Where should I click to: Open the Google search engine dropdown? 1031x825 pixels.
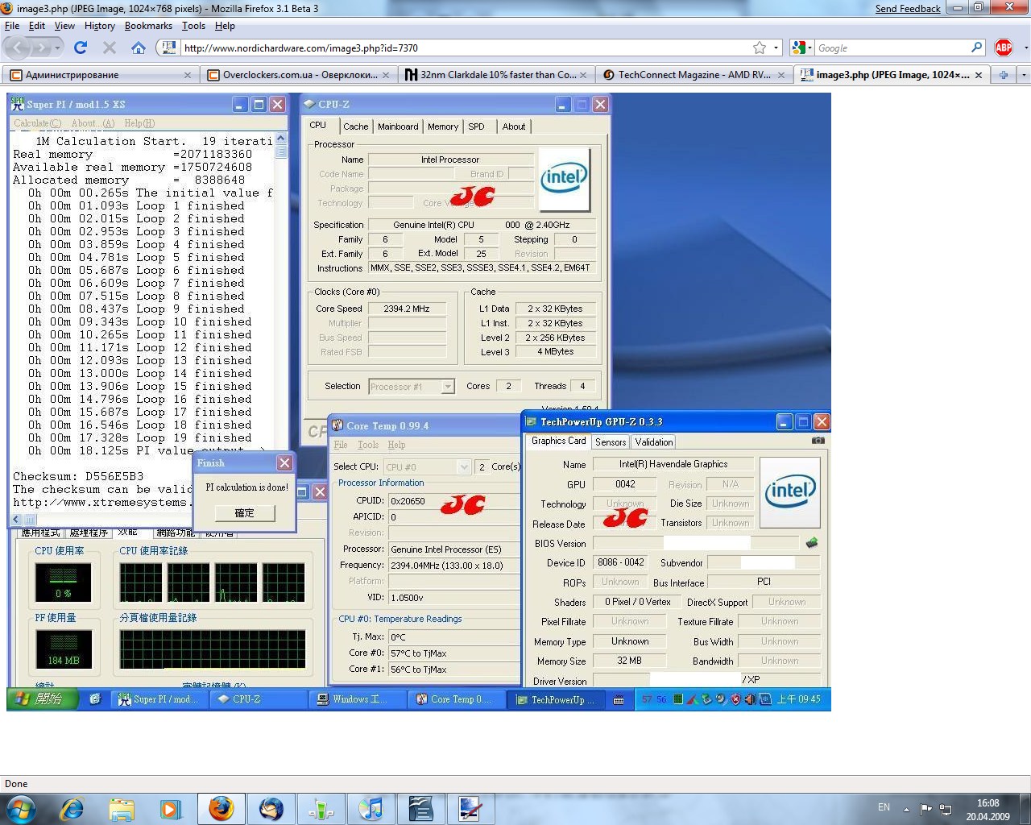800,48
